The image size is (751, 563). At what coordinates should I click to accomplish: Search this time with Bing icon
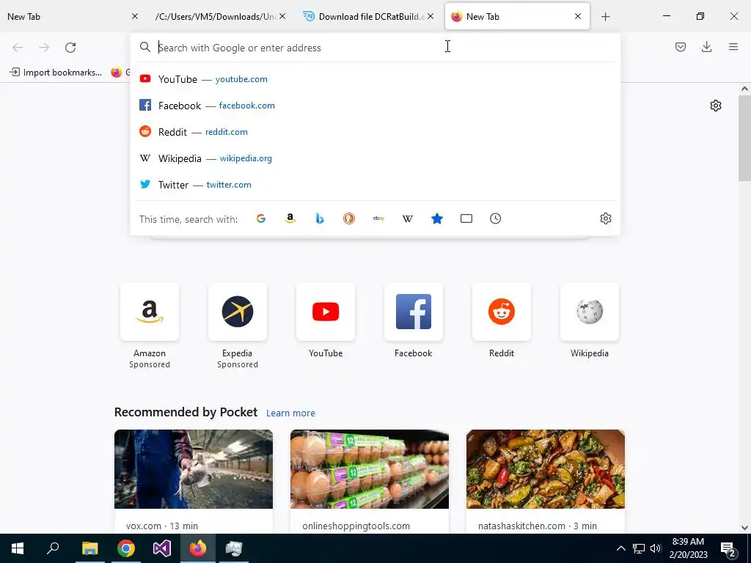(320, 218)
